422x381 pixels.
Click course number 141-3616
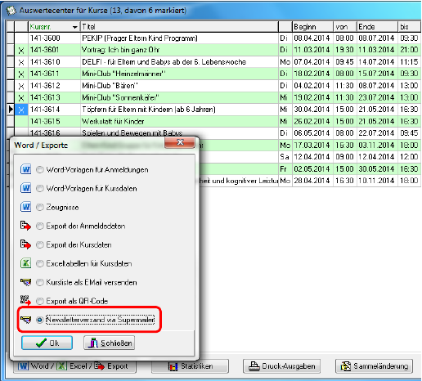pos(45,133)
